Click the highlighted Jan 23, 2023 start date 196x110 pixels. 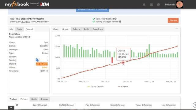(42, 64)
